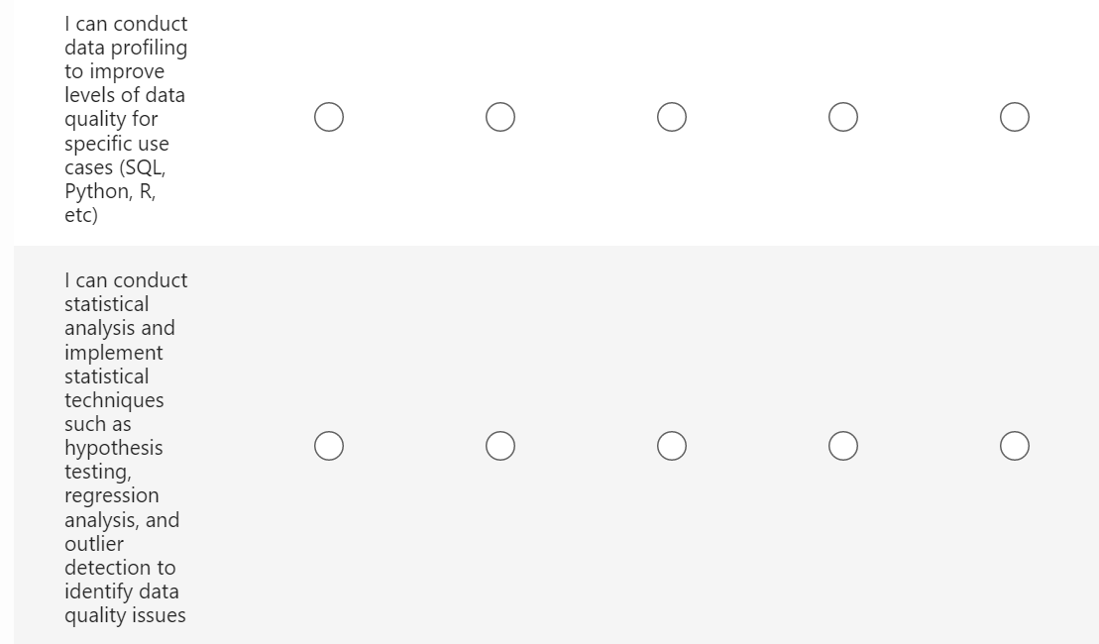
Task: Pick last radio option for data profiling statement
Action: click(x=1015, y=117)
